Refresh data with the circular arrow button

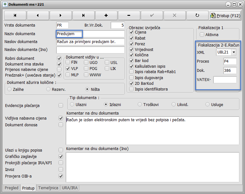coord(197,15)
